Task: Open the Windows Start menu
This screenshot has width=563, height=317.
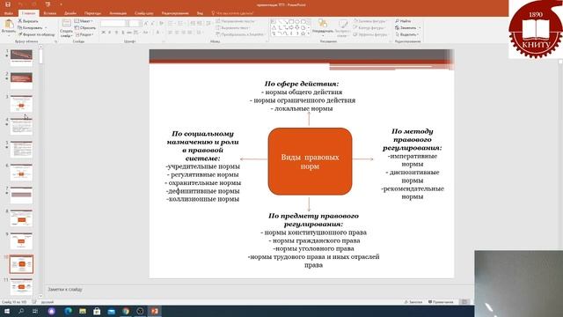Action: [x=7, y=311]
